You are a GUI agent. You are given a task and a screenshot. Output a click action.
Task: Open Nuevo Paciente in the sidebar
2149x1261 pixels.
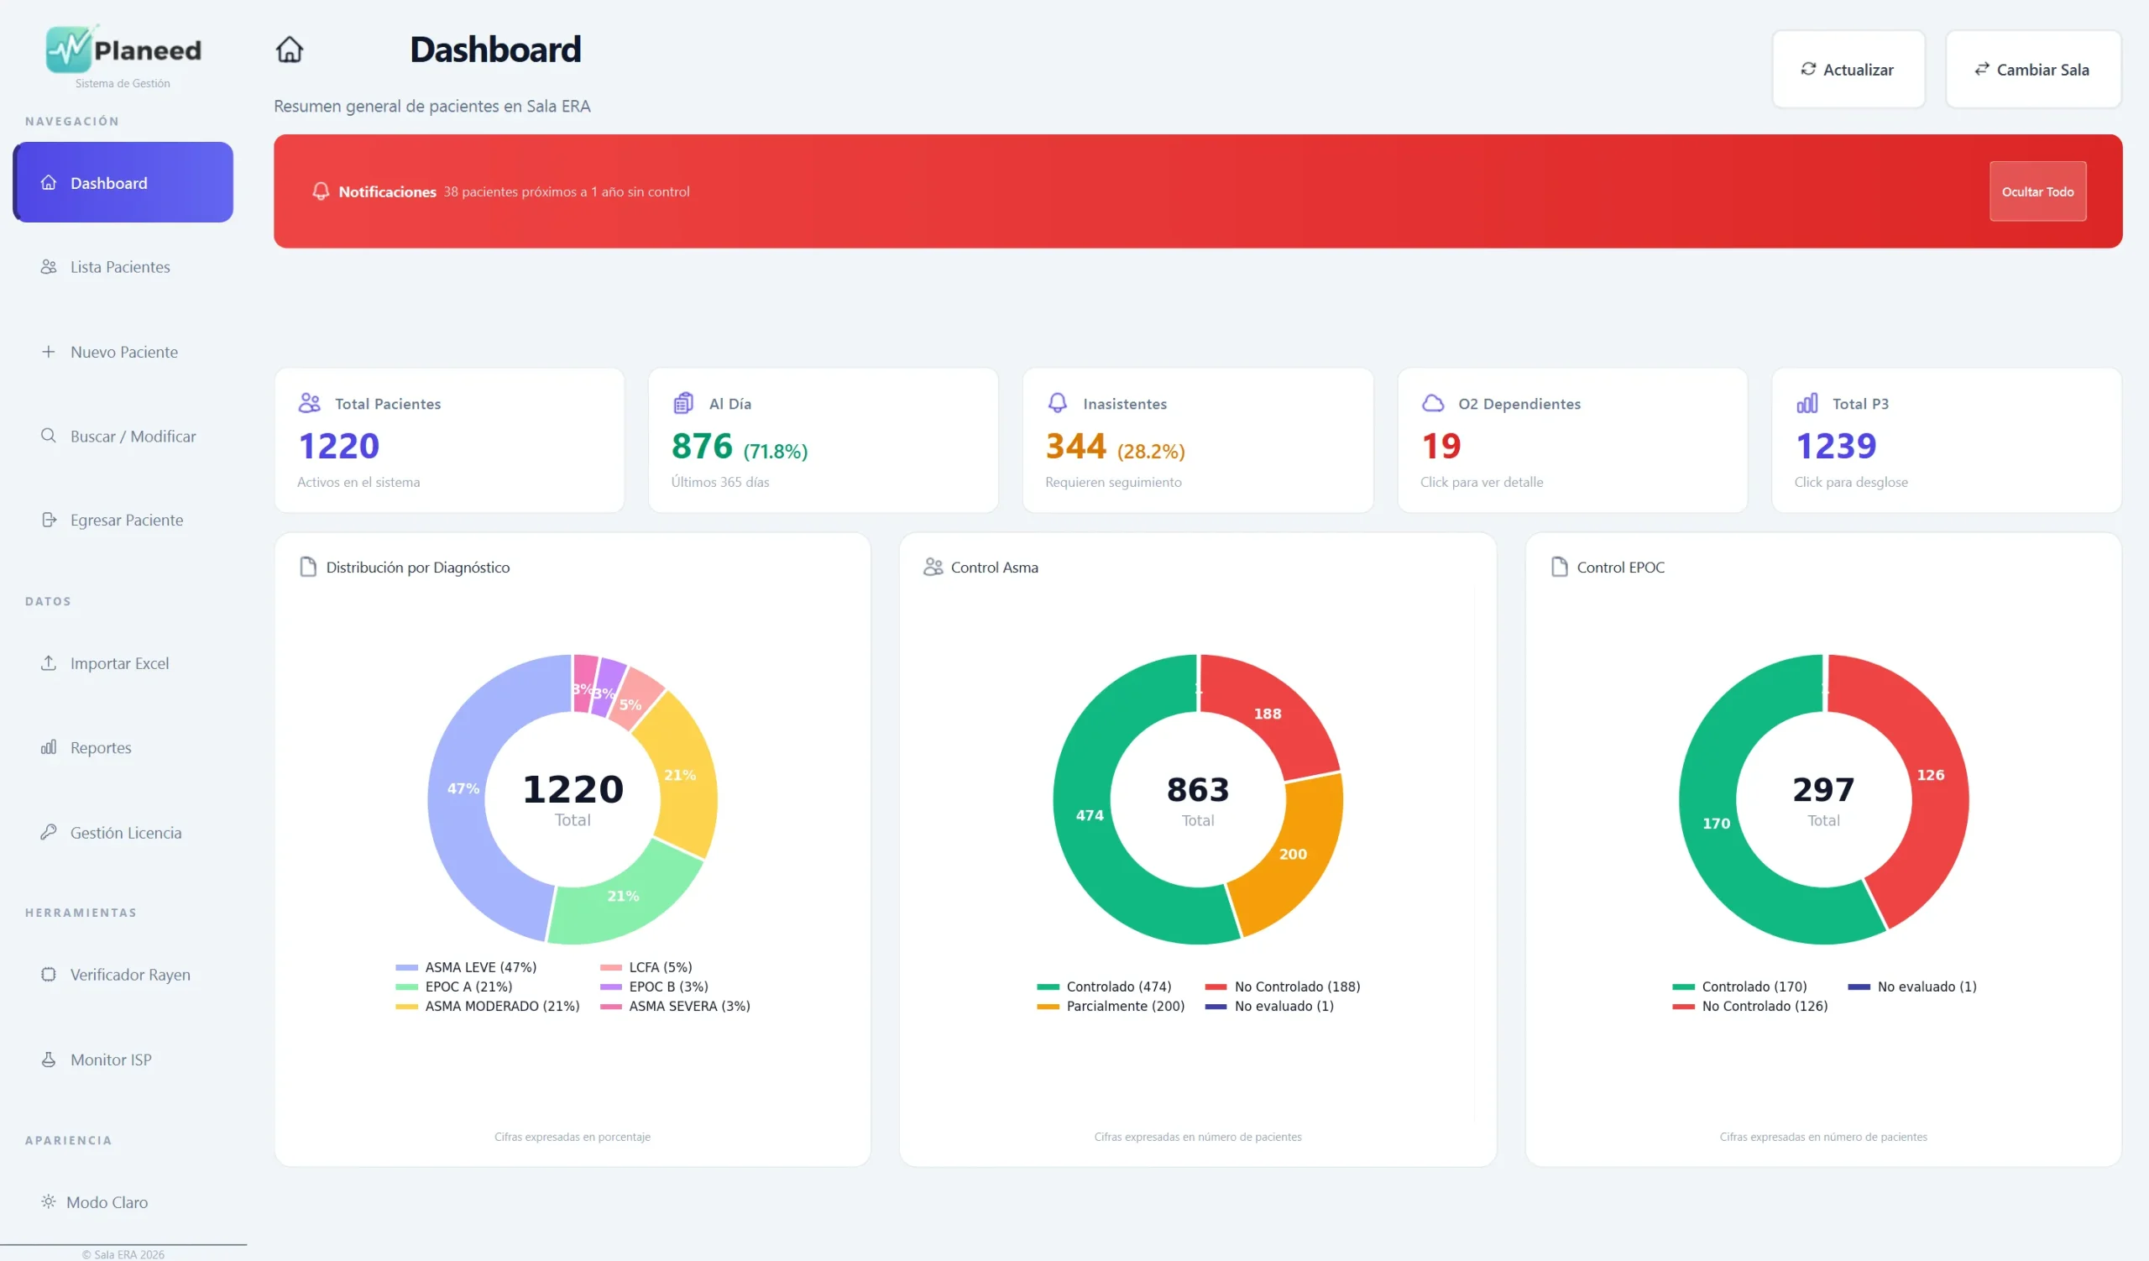click(123, 351)
